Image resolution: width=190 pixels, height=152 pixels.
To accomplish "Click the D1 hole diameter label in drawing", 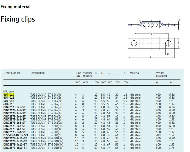I will [168, 54].
